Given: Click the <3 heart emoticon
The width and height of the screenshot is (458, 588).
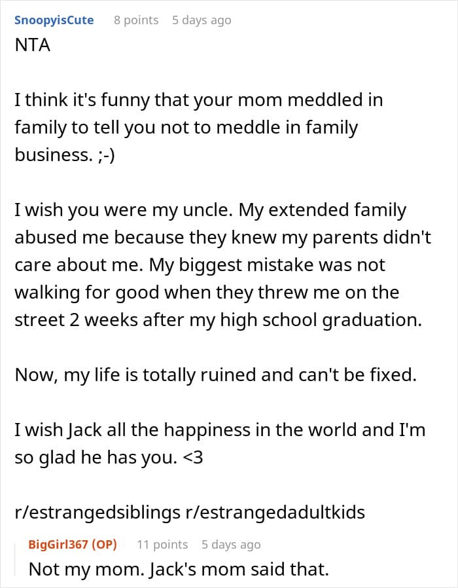Looking at the screenshot, I should (x=192, y=458).
